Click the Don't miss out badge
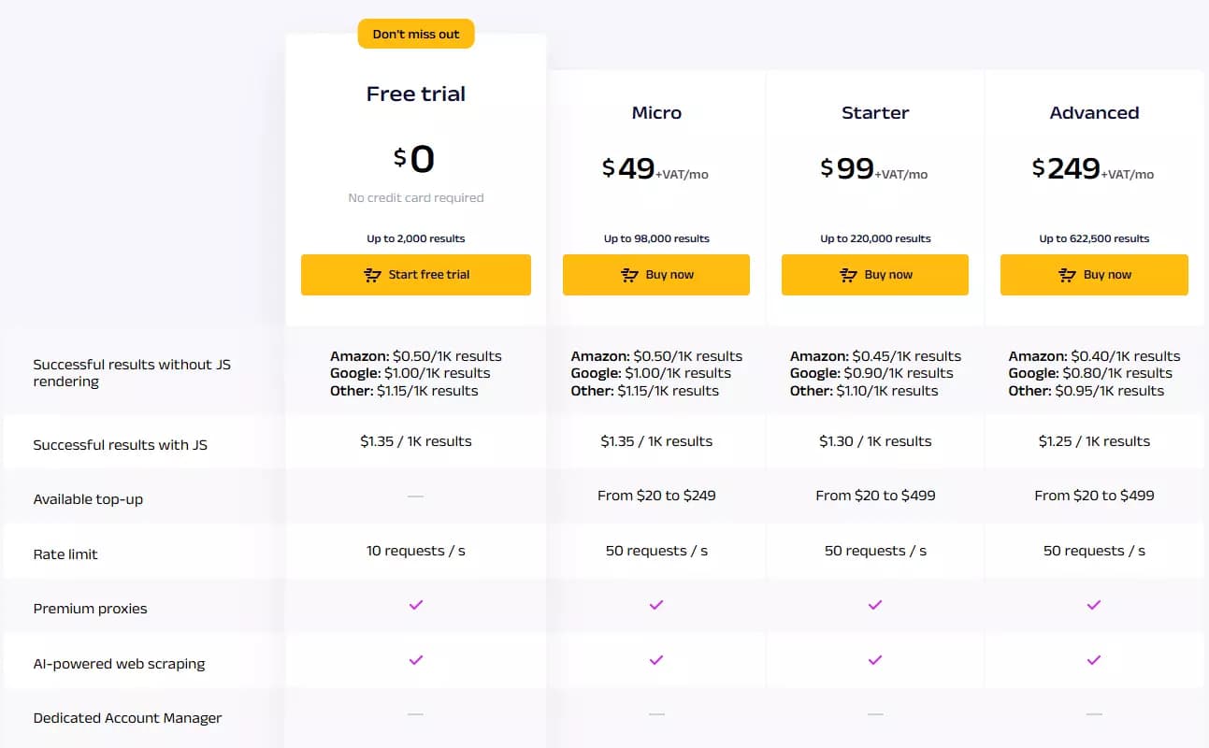The height and width of the screenshot is (748, 1209). 415,34
